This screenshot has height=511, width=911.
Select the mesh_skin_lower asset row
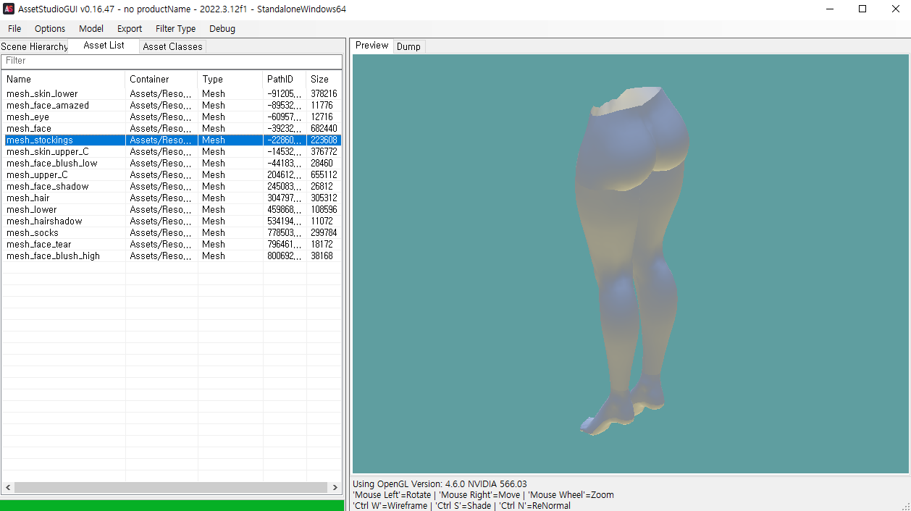[172, 94]
